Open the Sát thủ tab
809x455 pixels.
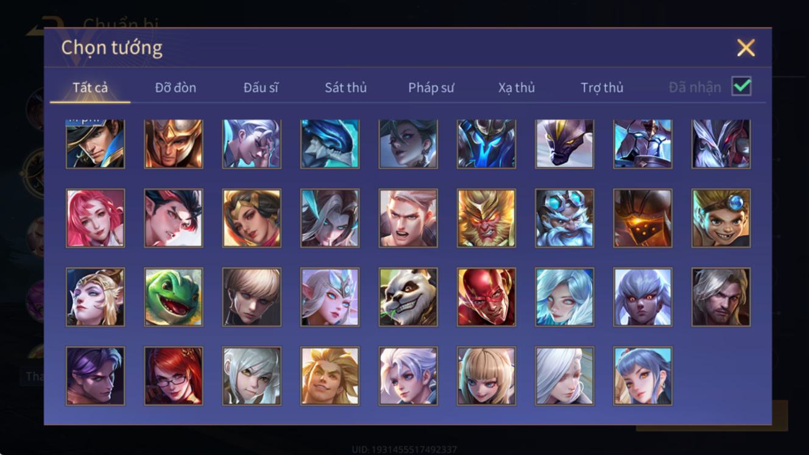[x=345, y=88]
